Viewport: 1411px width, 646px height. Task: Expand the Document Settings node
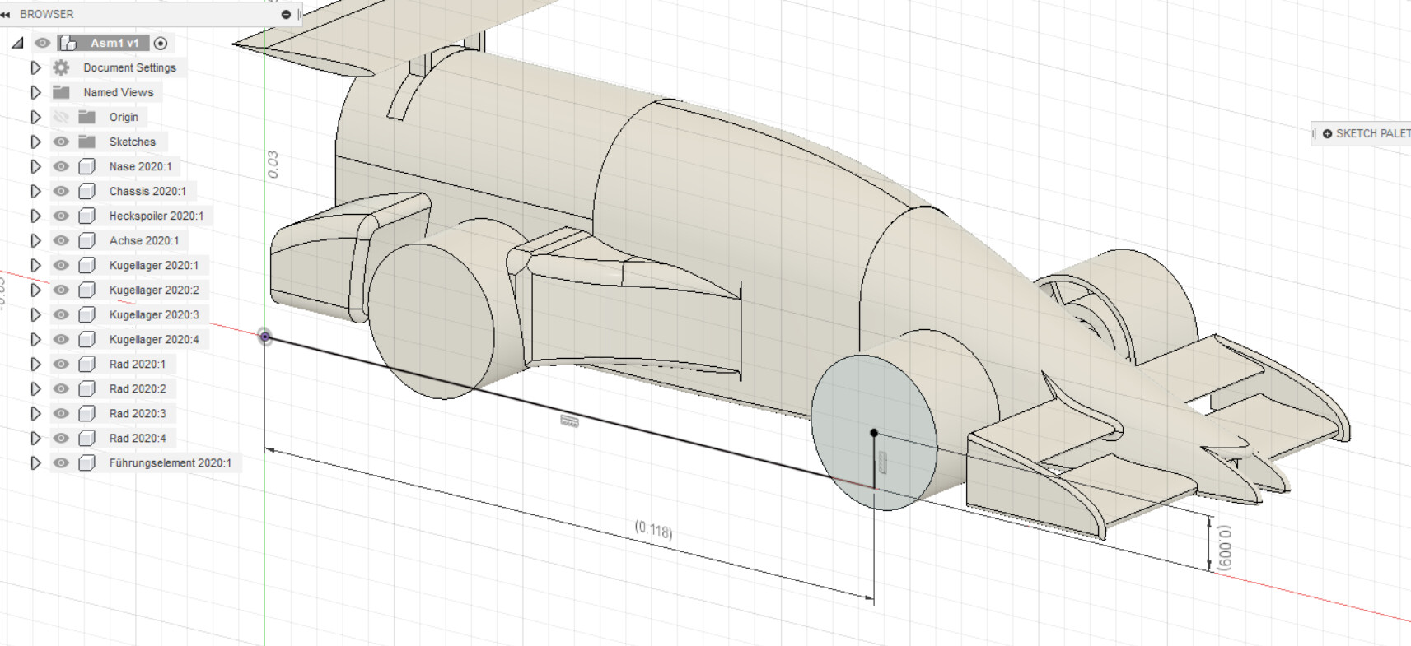[x=35, y=67]
